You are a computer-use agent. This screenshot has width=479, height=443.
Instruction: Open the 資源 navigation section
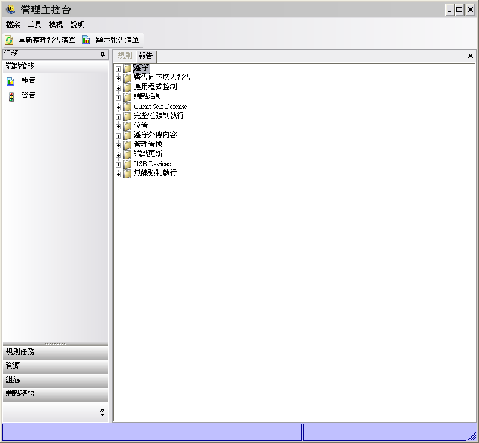tap(56, 366)
